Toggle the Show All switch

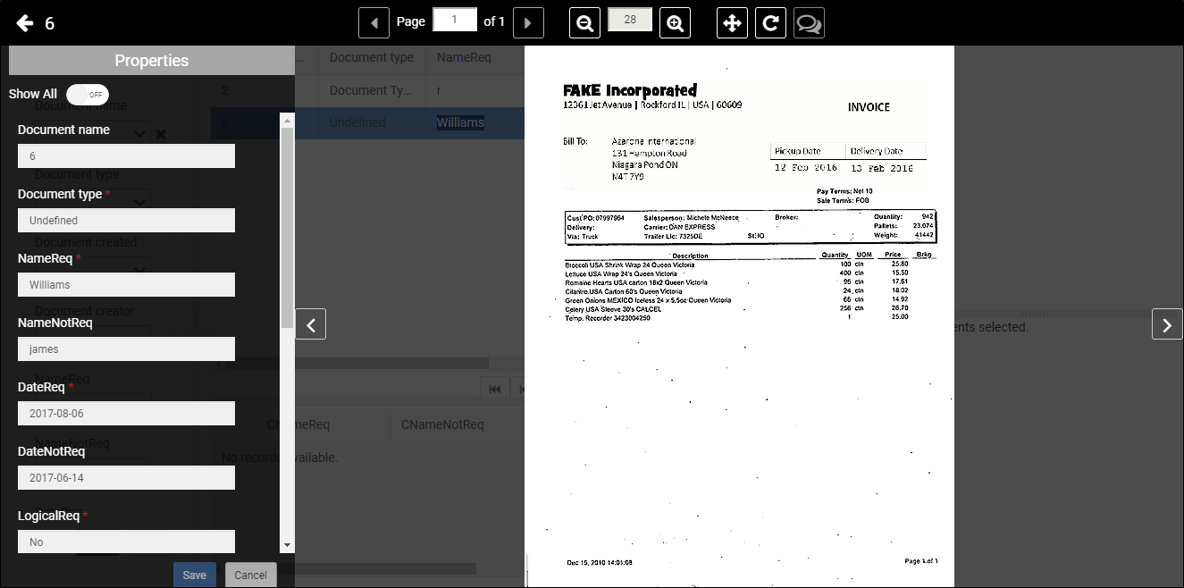click(88, 94)
